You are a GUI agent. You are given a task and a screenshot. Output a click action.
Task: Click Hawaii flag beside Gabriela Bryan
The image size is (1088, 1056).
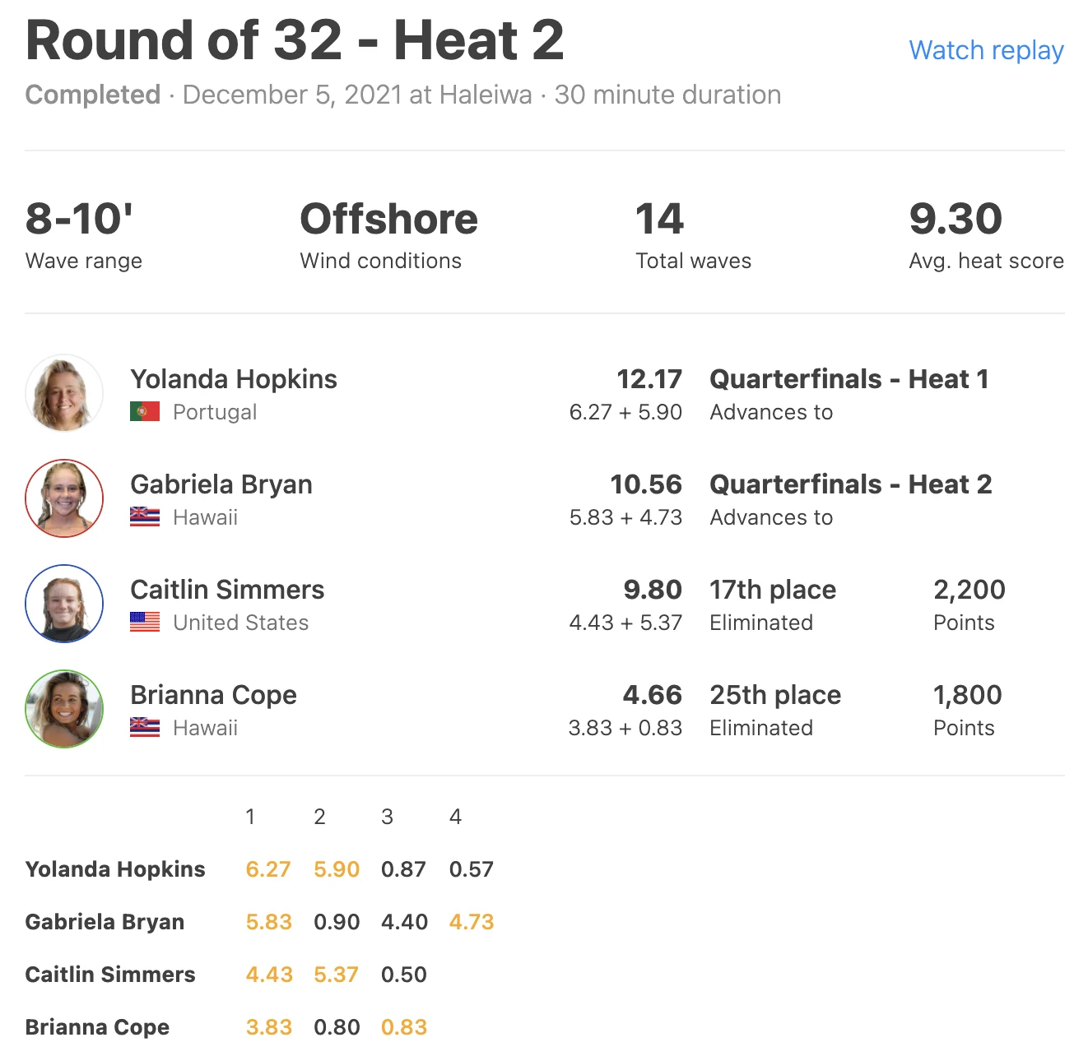coord(145,516)
